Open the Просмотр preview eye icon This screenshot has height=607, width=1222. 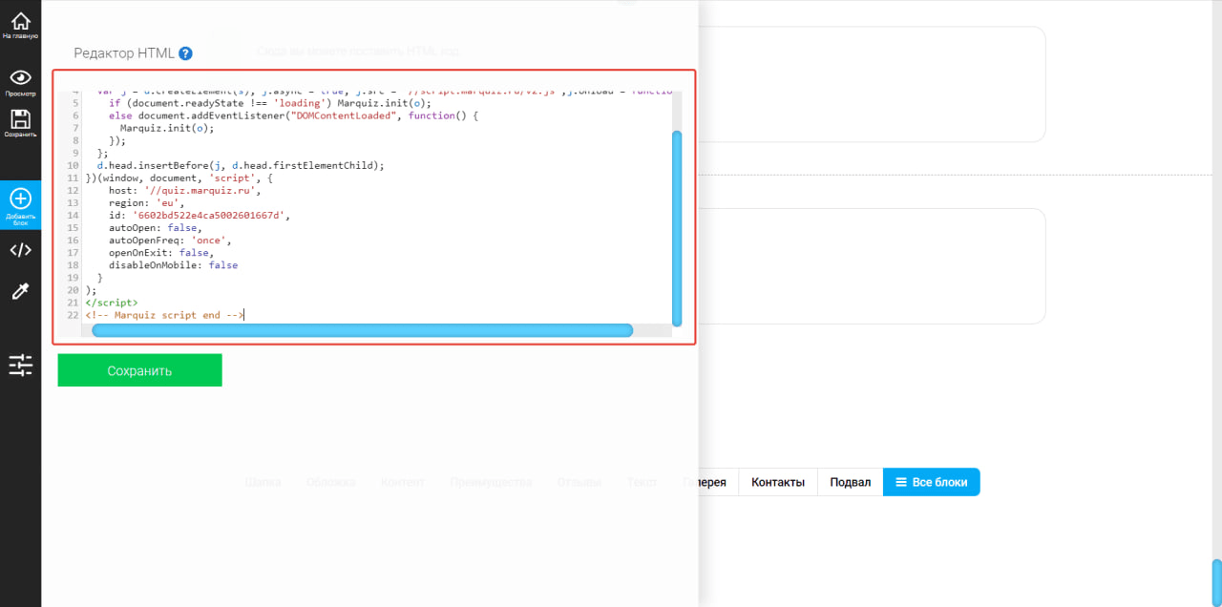(x=20, y=82)
